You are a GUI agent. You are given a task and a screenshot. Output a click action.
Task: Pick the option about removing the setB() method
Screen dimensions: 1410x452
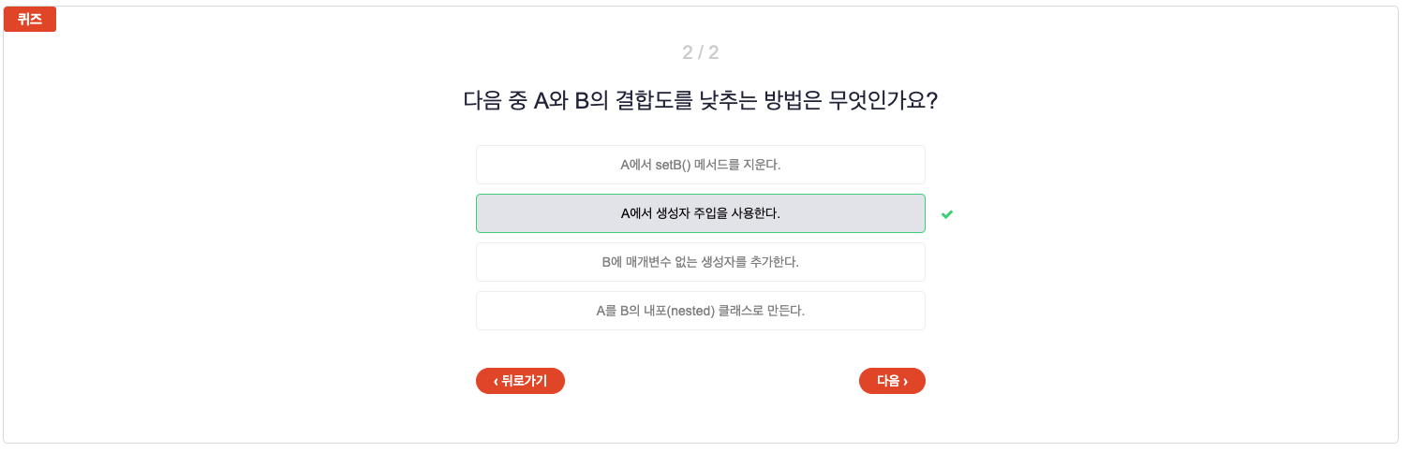click(701, 165)
